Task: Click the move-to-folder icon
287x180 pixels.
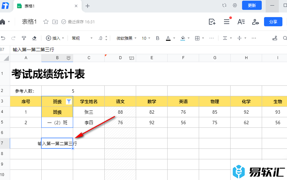Action: [x=55, y=22]
